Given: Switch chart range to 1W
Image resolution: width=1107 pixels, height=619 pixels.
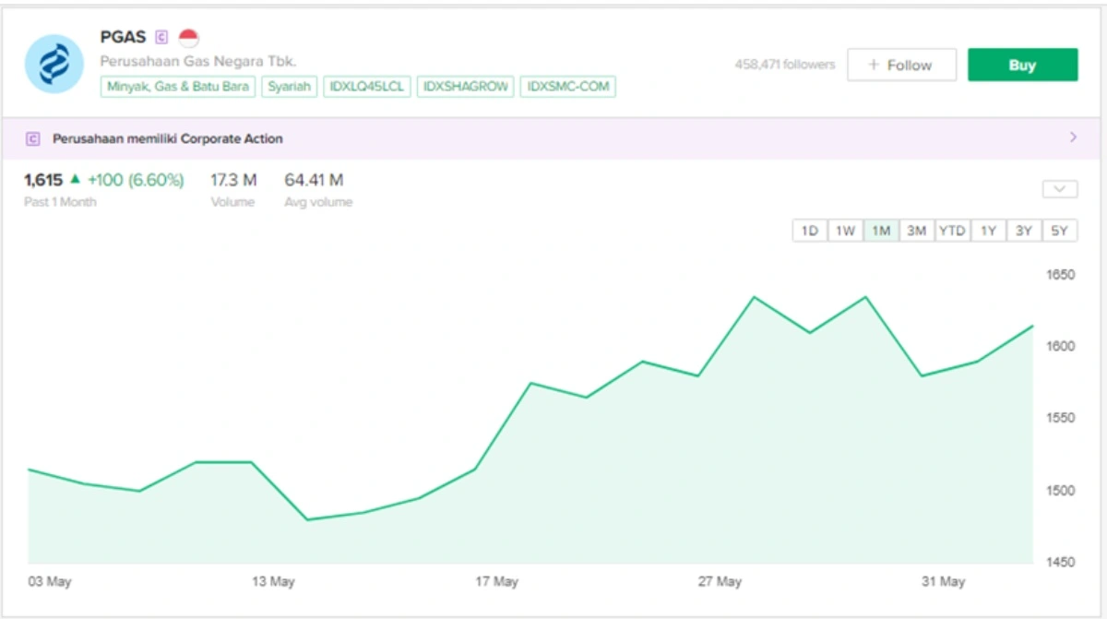Looking at the screenshot, I should [845, 232].
